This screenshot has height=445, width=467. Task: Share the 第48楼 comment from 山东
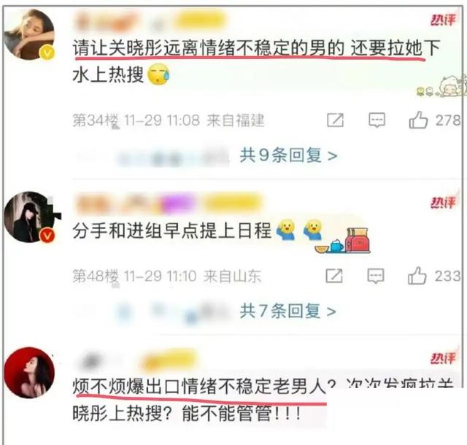pyautogui.click(x=334, y=276)
